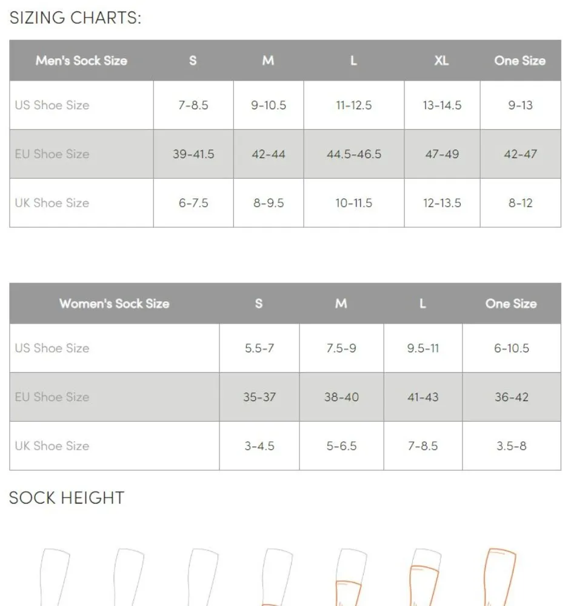
Task: Select the third sock height illustration from left
Action: click(202, 577)
